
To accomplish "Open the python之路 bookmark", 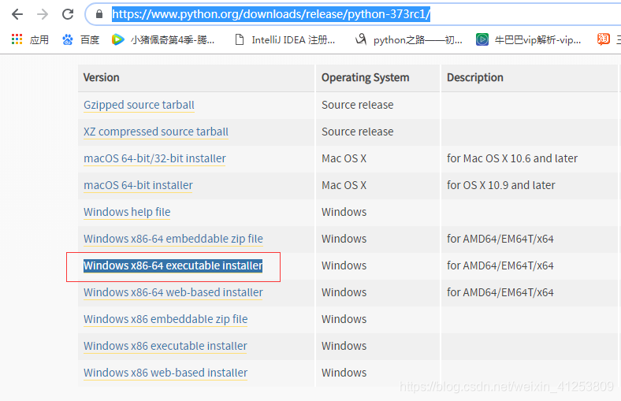I will pos(418,40).
